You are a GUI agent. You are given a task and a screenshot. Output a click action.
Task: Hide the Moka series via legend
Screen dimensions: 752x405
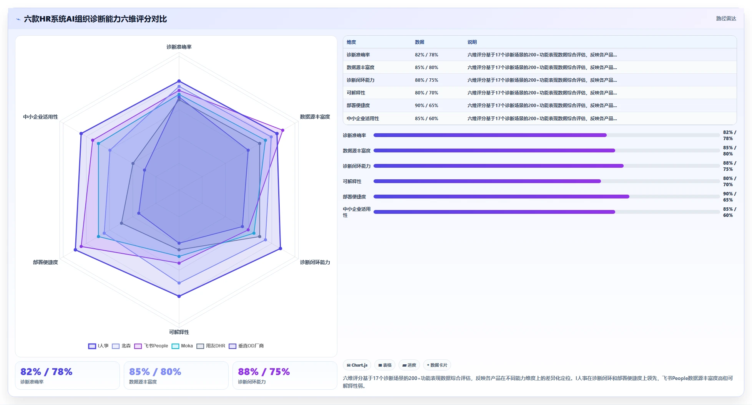tap(182, 346)
